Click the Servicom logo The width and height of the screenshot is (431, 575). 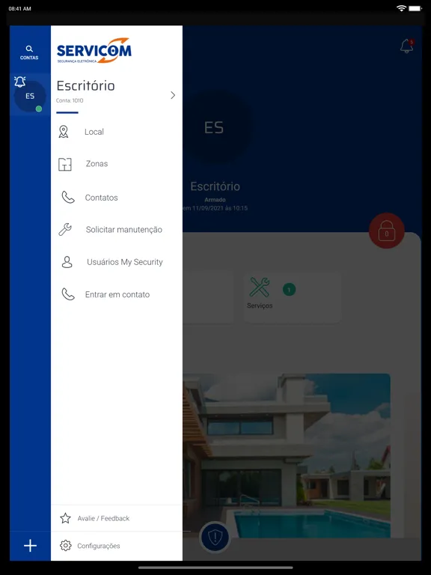(x=94, y=51)
